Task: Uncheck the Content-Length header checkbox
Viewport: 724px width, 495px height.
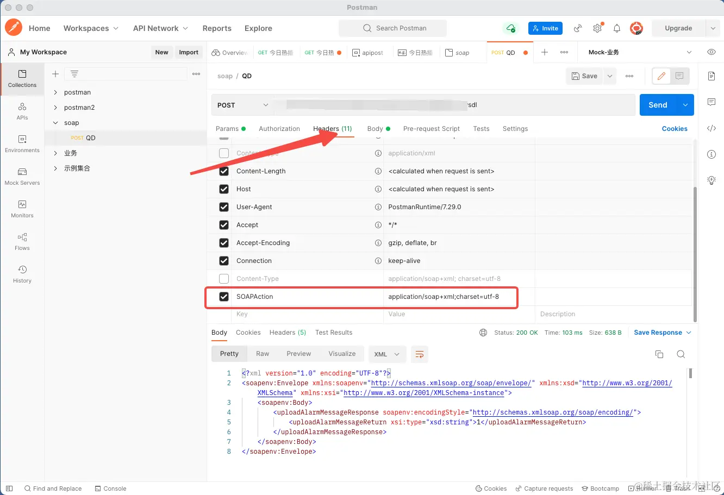Action: [x=224, y=171]
